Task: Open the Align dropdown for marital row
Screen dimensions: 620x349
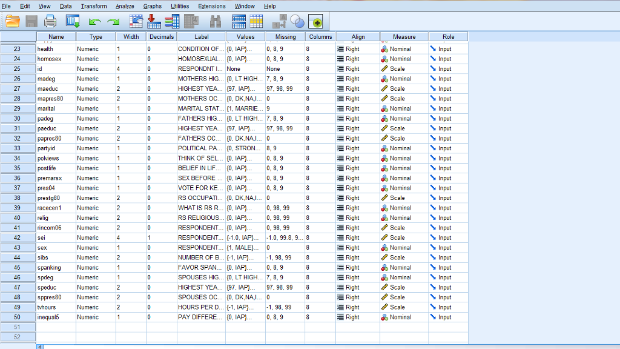Action: coord(358,108)
